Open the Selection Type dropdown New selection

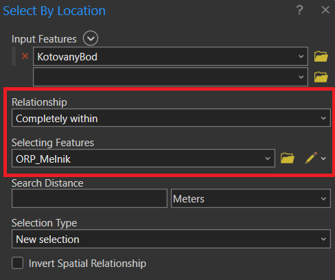(x=171, y=239)
